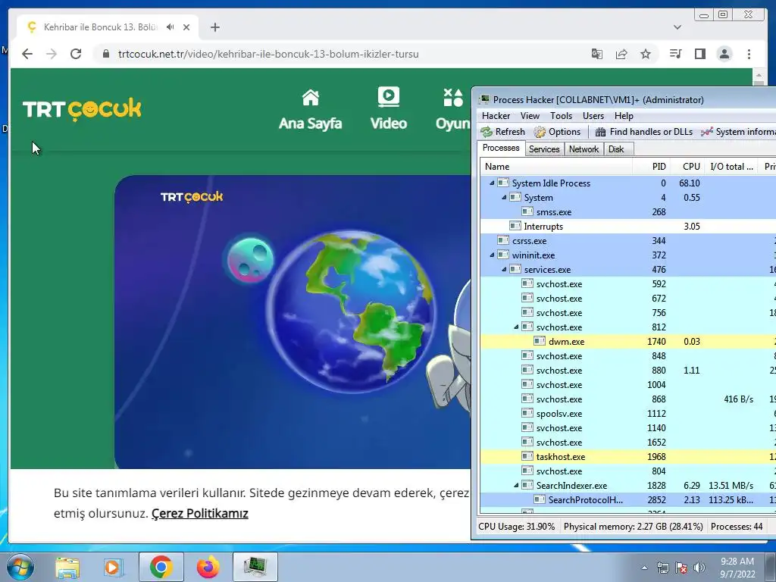This screenshot has height=582, width=776.
Task: Collapse the services.exe tree node
Action: (x=504, y=270)
